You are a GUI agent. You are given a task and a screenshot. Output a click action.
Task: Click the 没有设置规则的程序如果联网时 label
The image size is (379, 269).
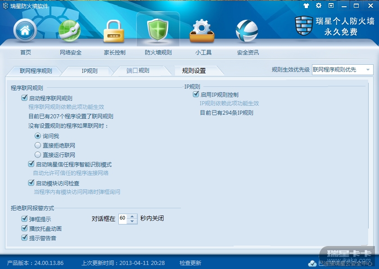pyautogui.click(x=68, y=126)
